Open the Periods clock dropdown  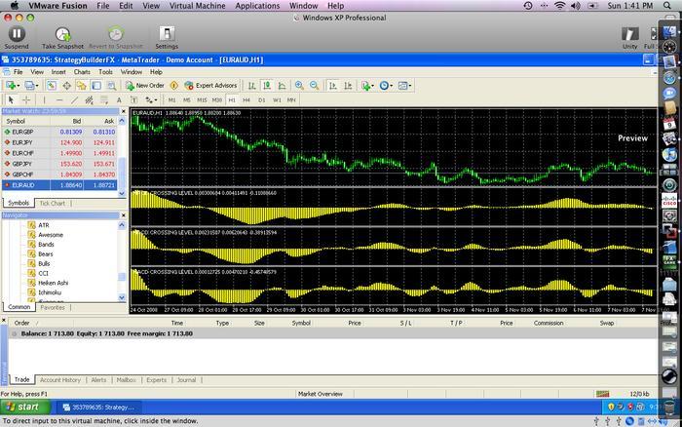click(386, 86)
